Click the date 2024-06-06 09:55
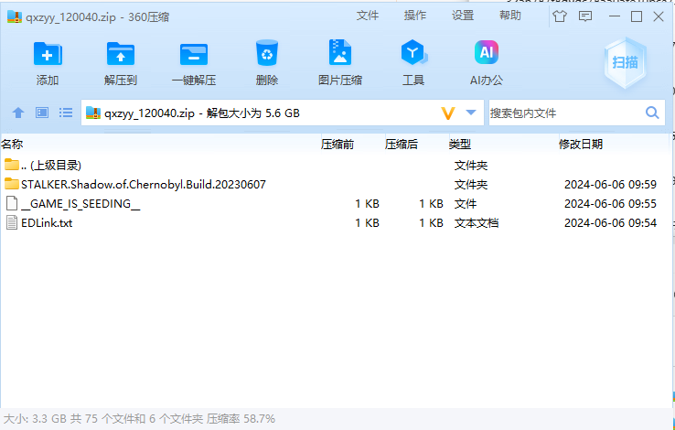The width and height of the screenshot is (675, 430). [610, 204]
